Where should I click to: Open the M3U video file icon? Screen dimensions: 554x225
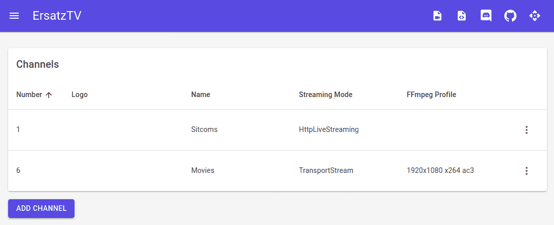[x=437, y=16]
